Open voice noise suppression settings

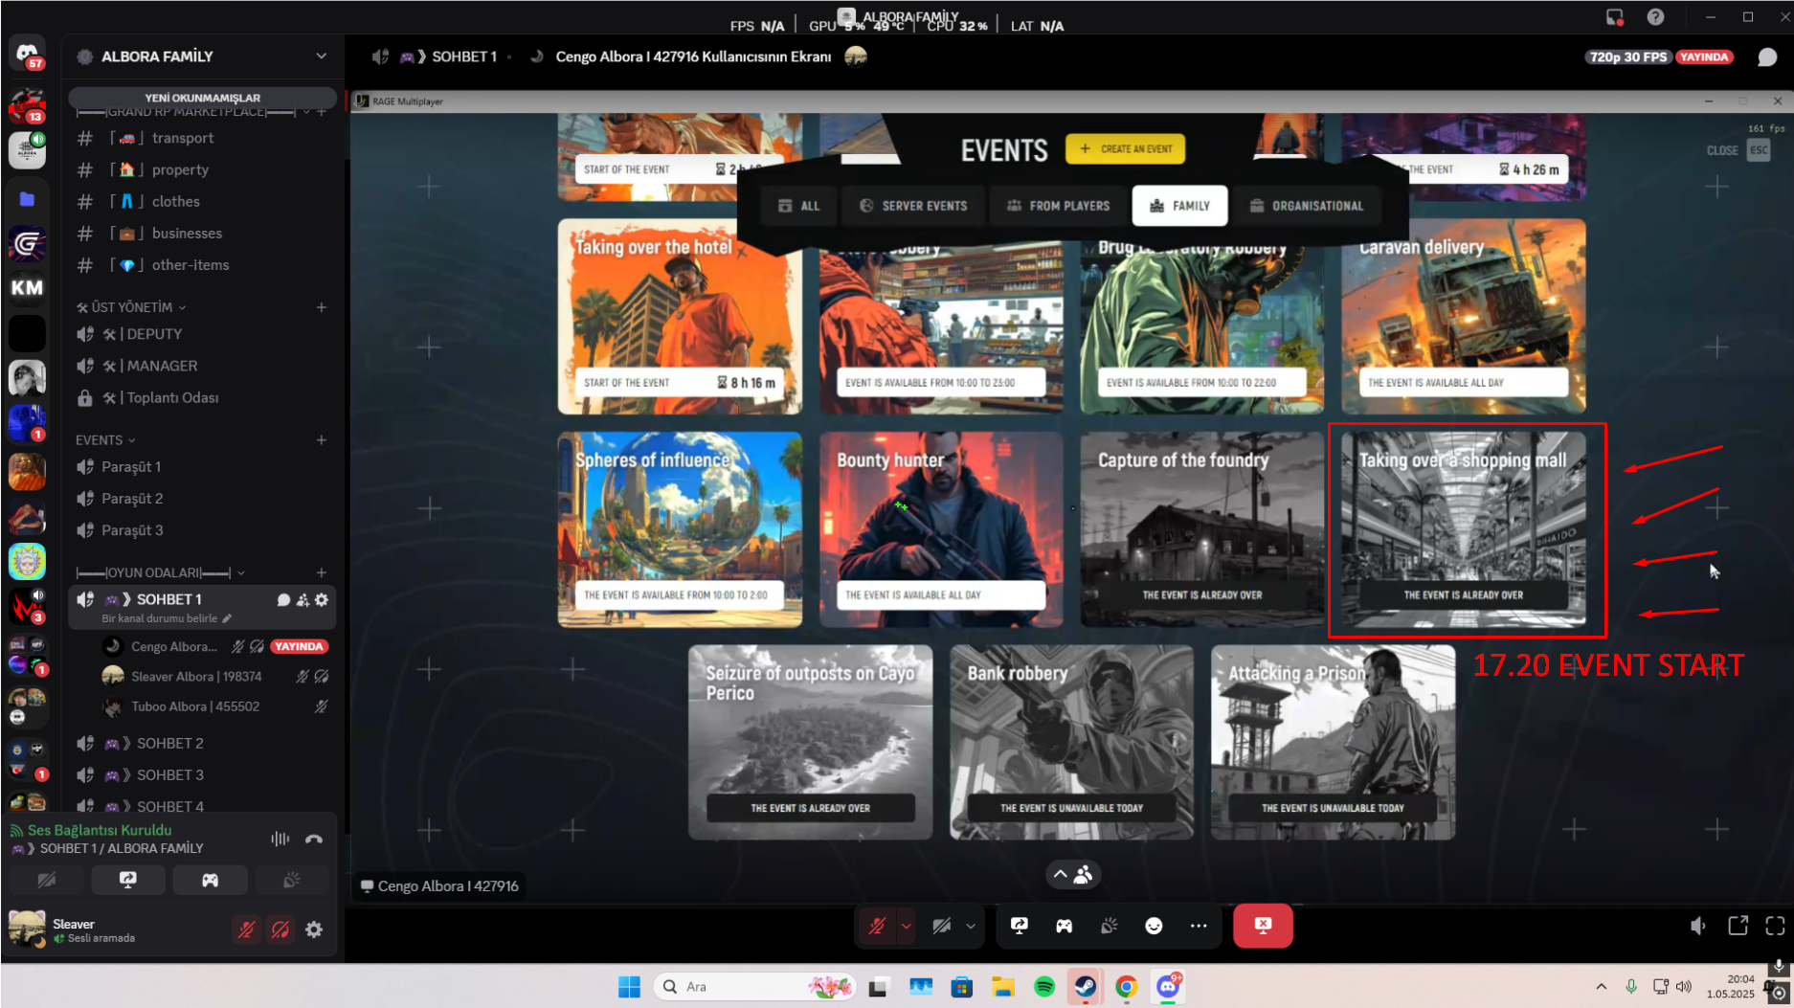(280, 840)
